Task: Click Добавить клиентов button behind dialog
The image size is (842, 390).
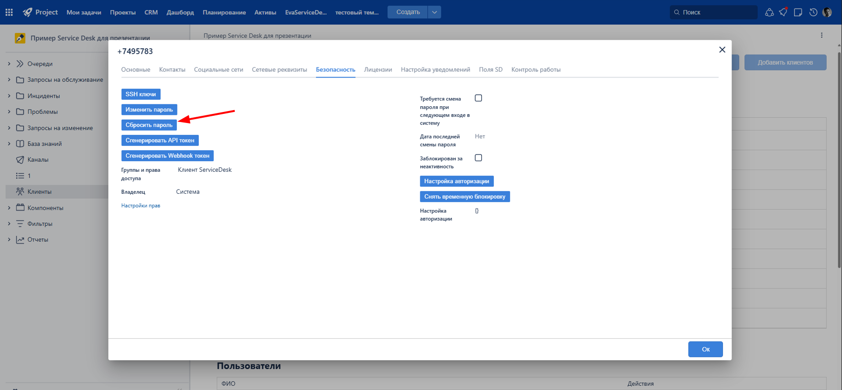Action: [x=785, y=62]
